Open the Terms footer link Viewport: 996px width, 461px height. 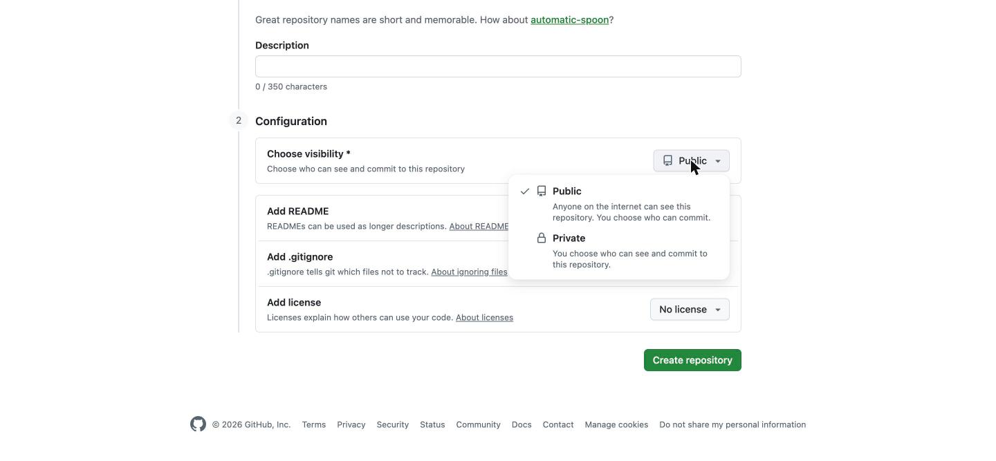click(313, 424)
